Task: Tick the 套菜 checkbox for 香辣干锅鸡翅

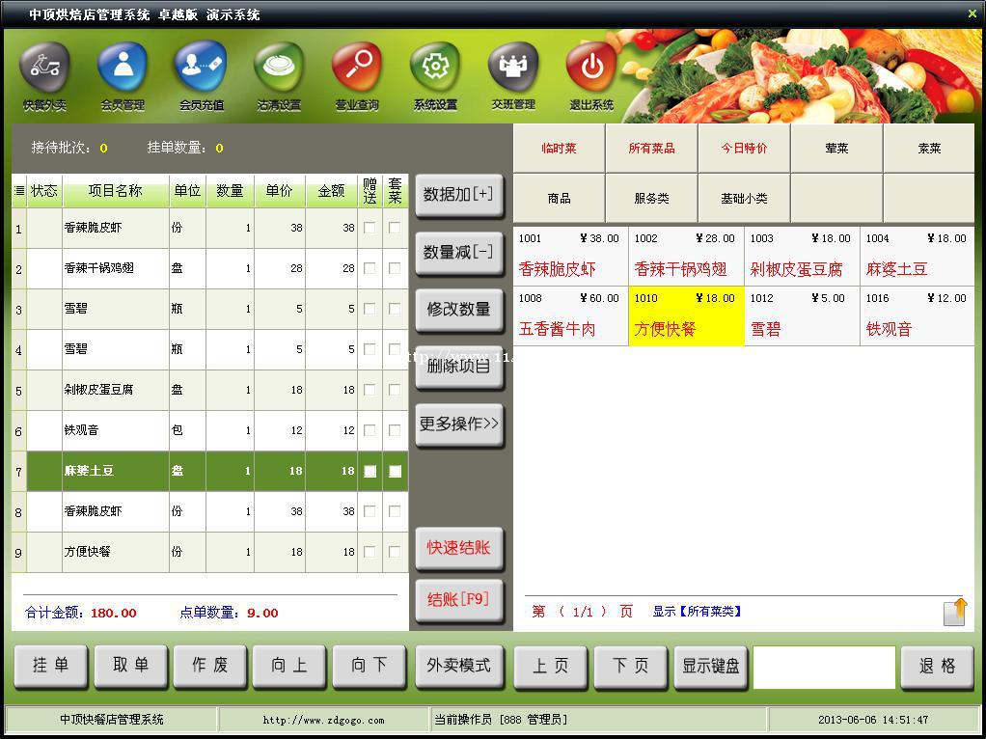Action: [395, 268]
